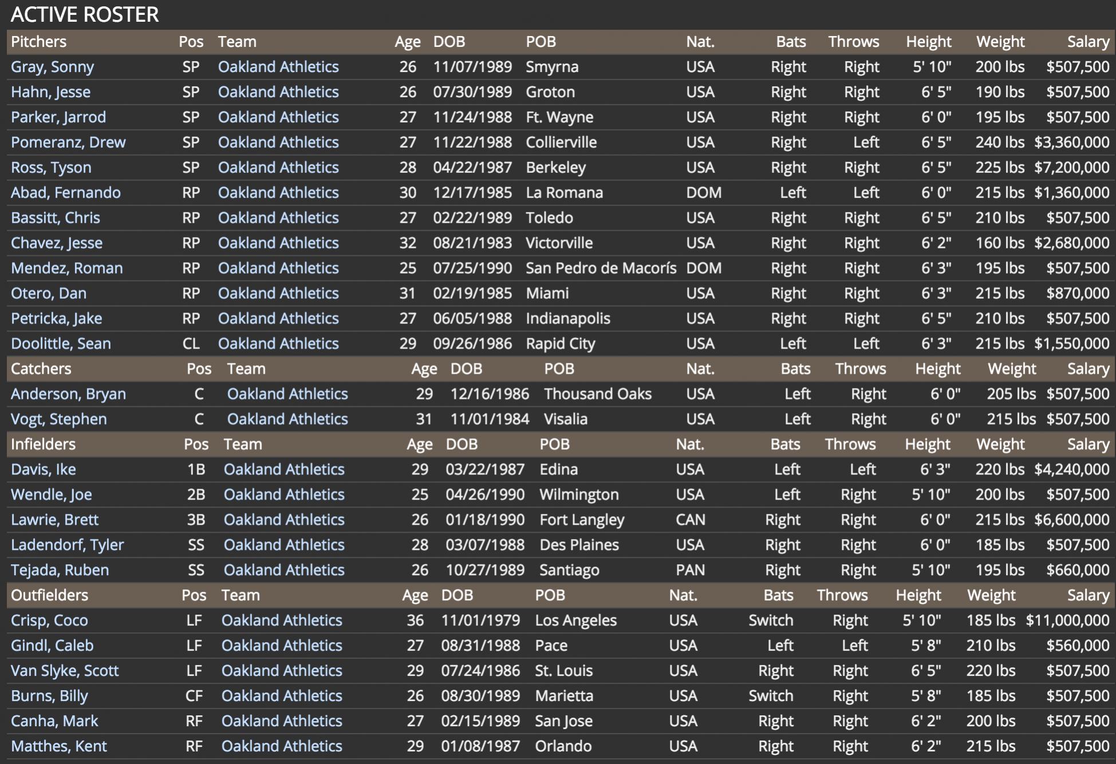
Task: Click the Pos header in Infielders section
Action: coord(196,445)
